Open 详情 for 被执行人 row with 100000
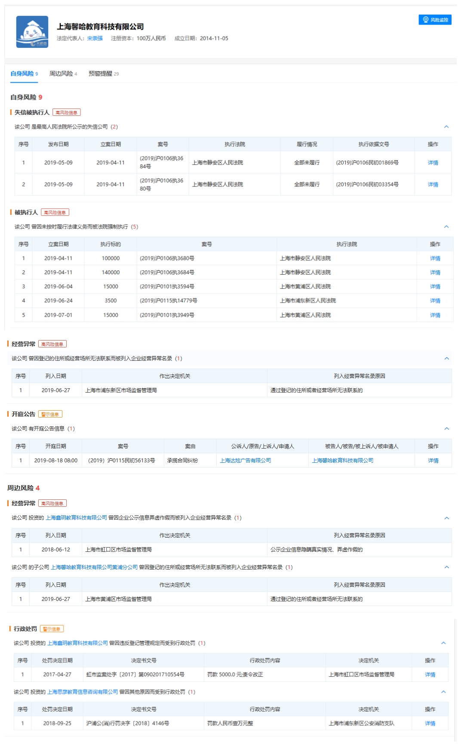 tap(435, 258)
